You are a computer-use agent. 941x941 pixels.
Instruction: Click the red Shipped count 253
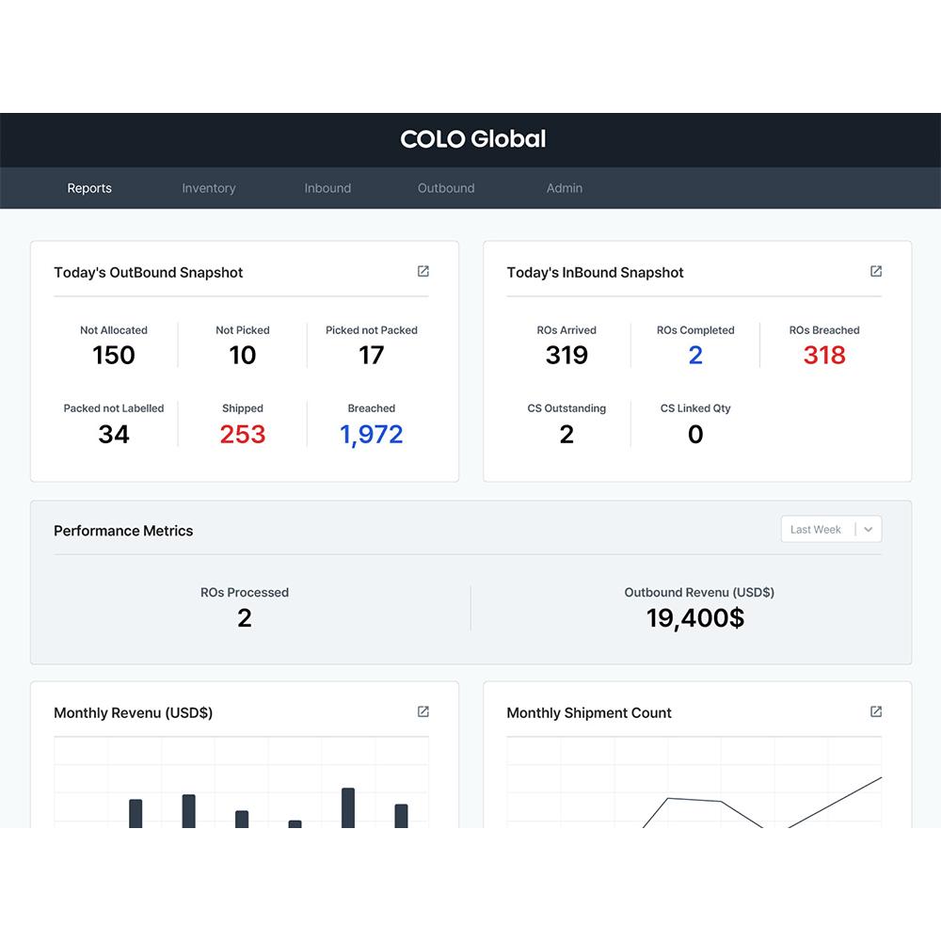click(x=242, y=434)
